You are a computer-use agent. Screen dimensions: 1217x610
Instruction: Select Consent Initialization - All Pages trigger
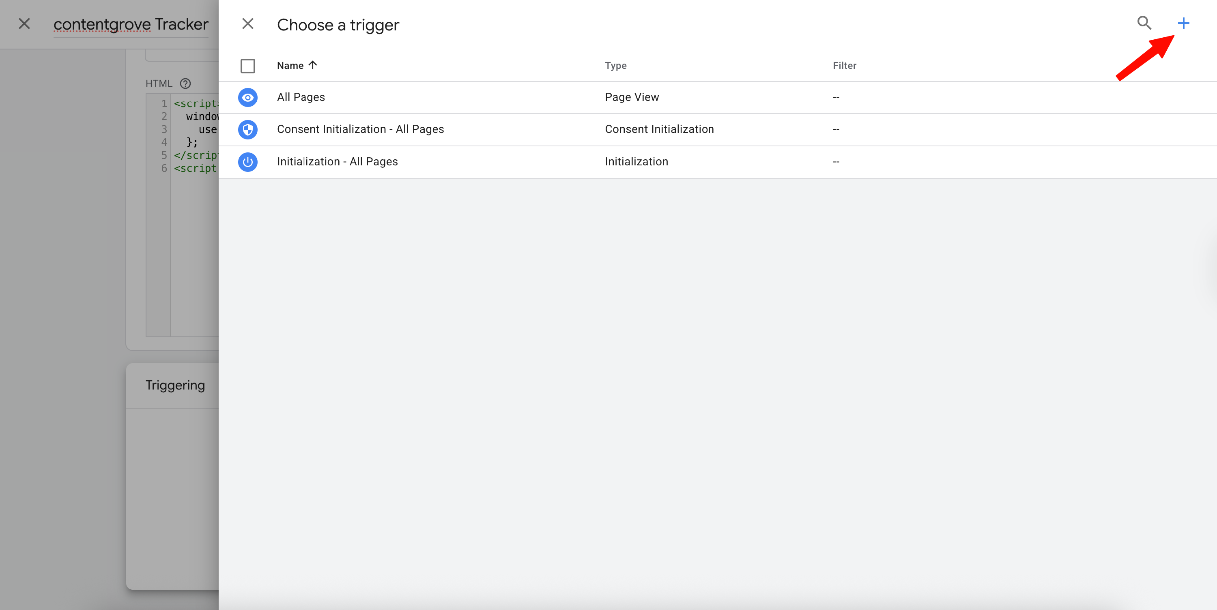[360, 129]
